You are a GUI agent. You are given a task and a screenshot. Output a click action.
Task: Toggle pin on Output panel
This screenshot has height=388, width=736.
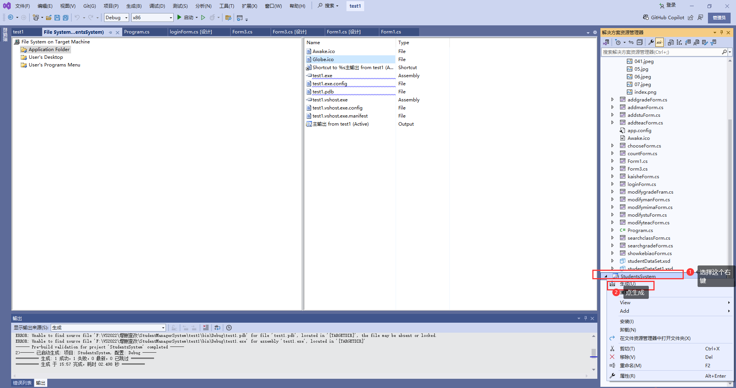tap(585, 318)
